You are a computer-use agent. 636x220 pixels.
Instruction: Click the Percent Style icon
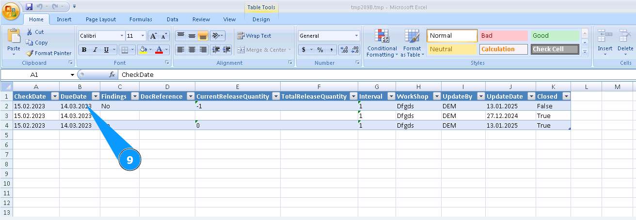click(x=320, y=50)
